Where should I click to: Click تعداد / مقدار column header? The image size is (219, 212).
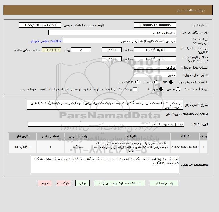(x=50, y=136)
